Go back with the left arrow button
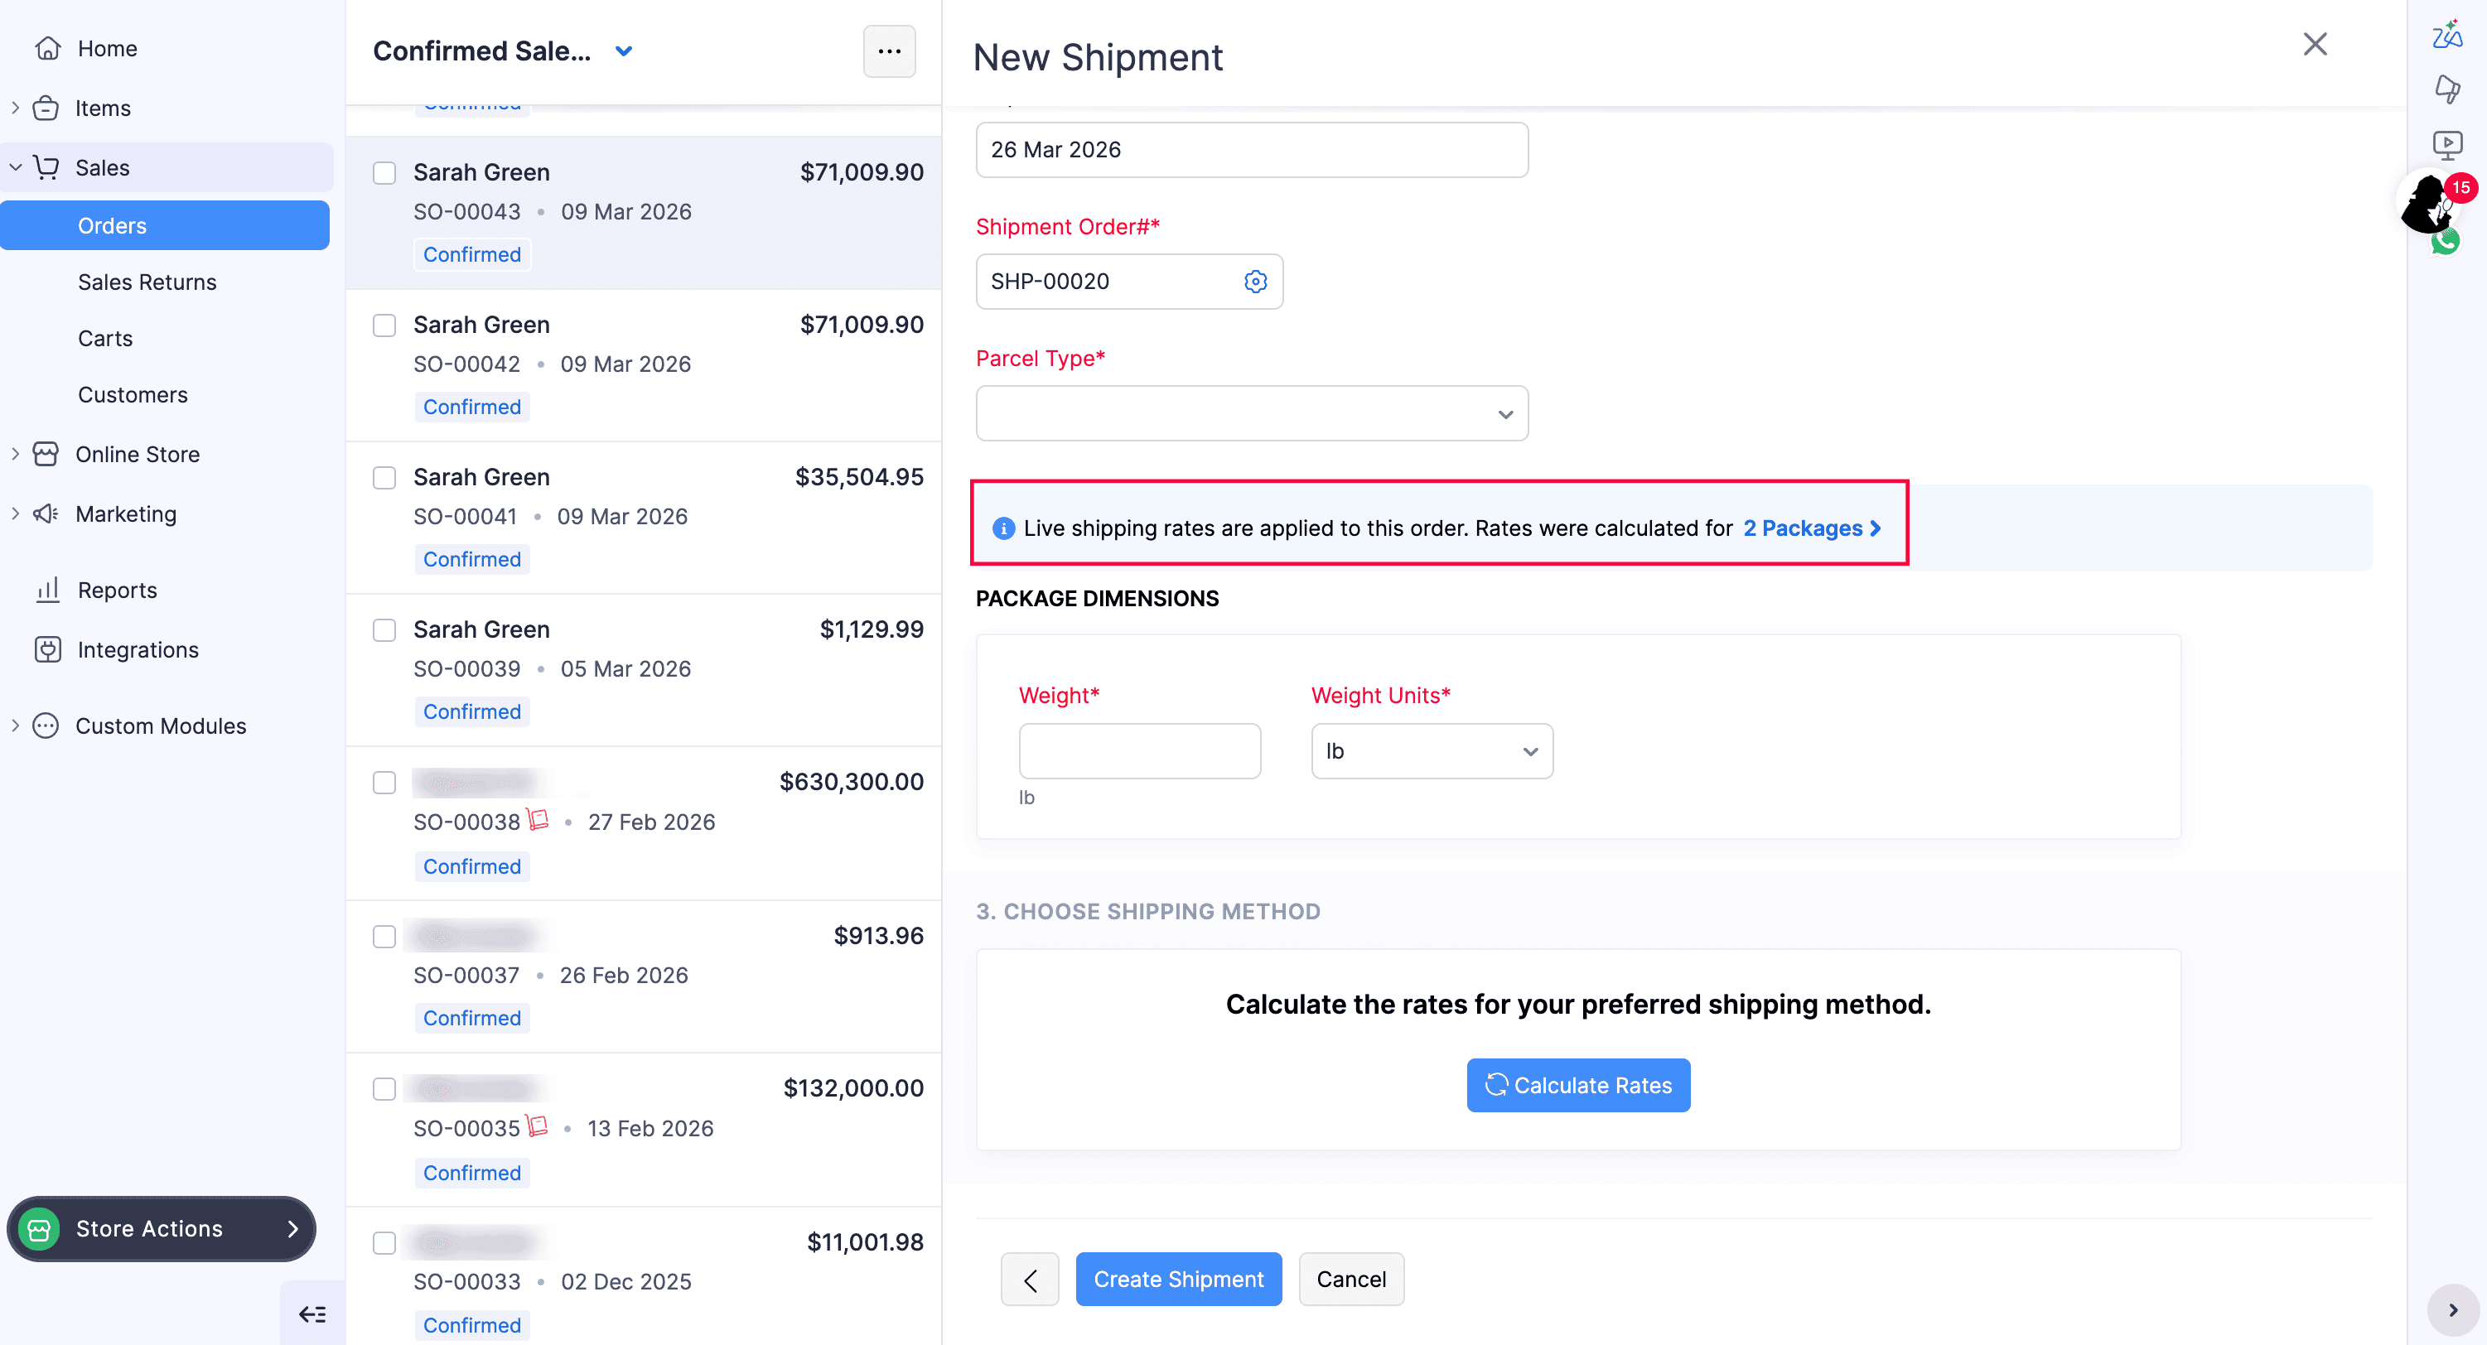This screenshot has height=1345, width=2487. pos(1030,1280)
